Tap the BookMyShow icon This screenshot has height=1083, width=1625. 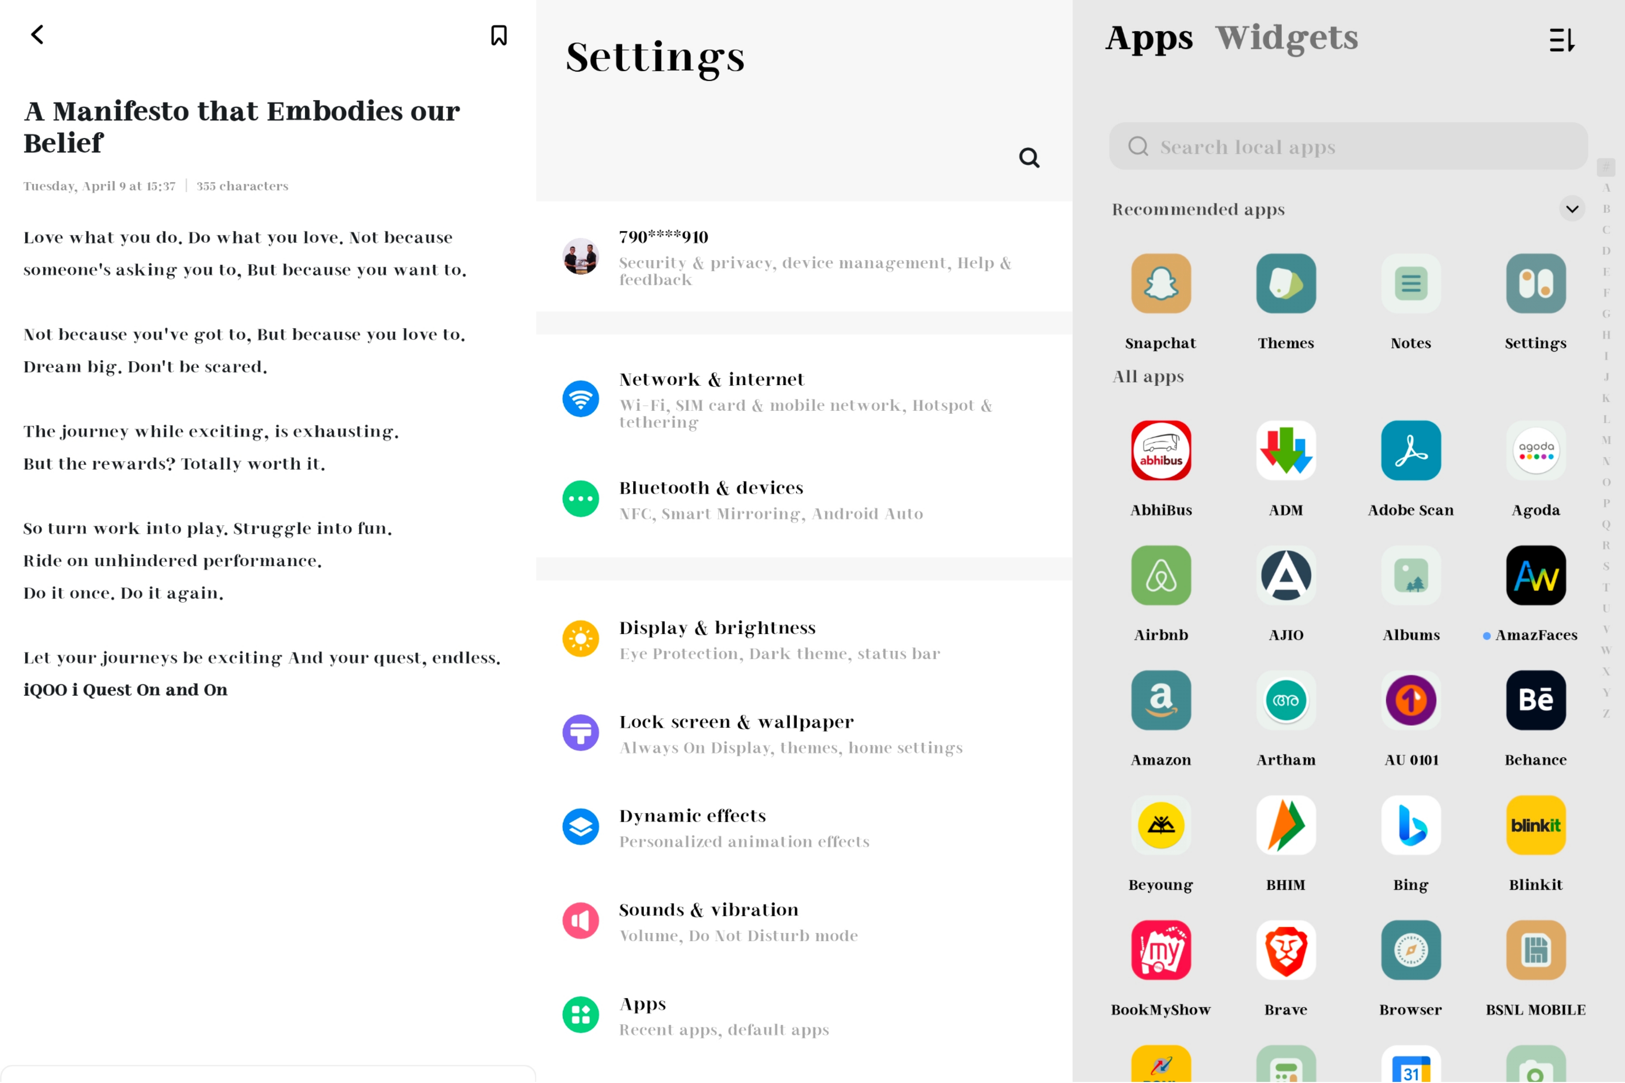pos(1161,950)
